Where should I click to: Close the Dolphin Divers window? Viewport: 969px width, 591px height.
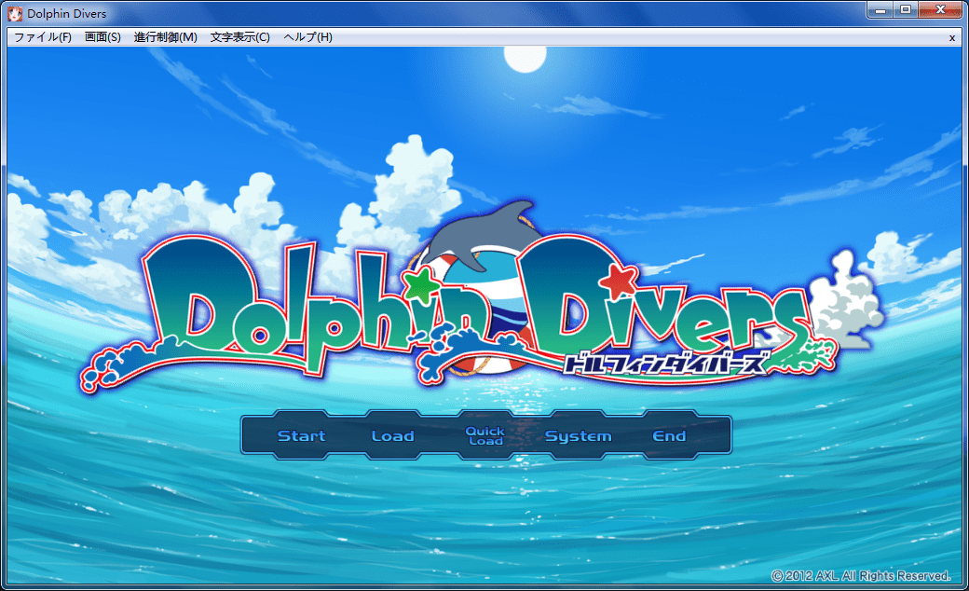click(939, 10)
